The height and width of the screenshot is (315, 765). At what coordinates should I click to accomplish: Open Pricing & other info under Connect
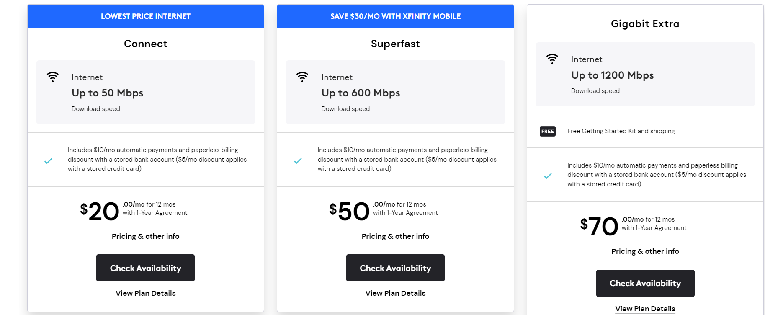tap(145, 236)
